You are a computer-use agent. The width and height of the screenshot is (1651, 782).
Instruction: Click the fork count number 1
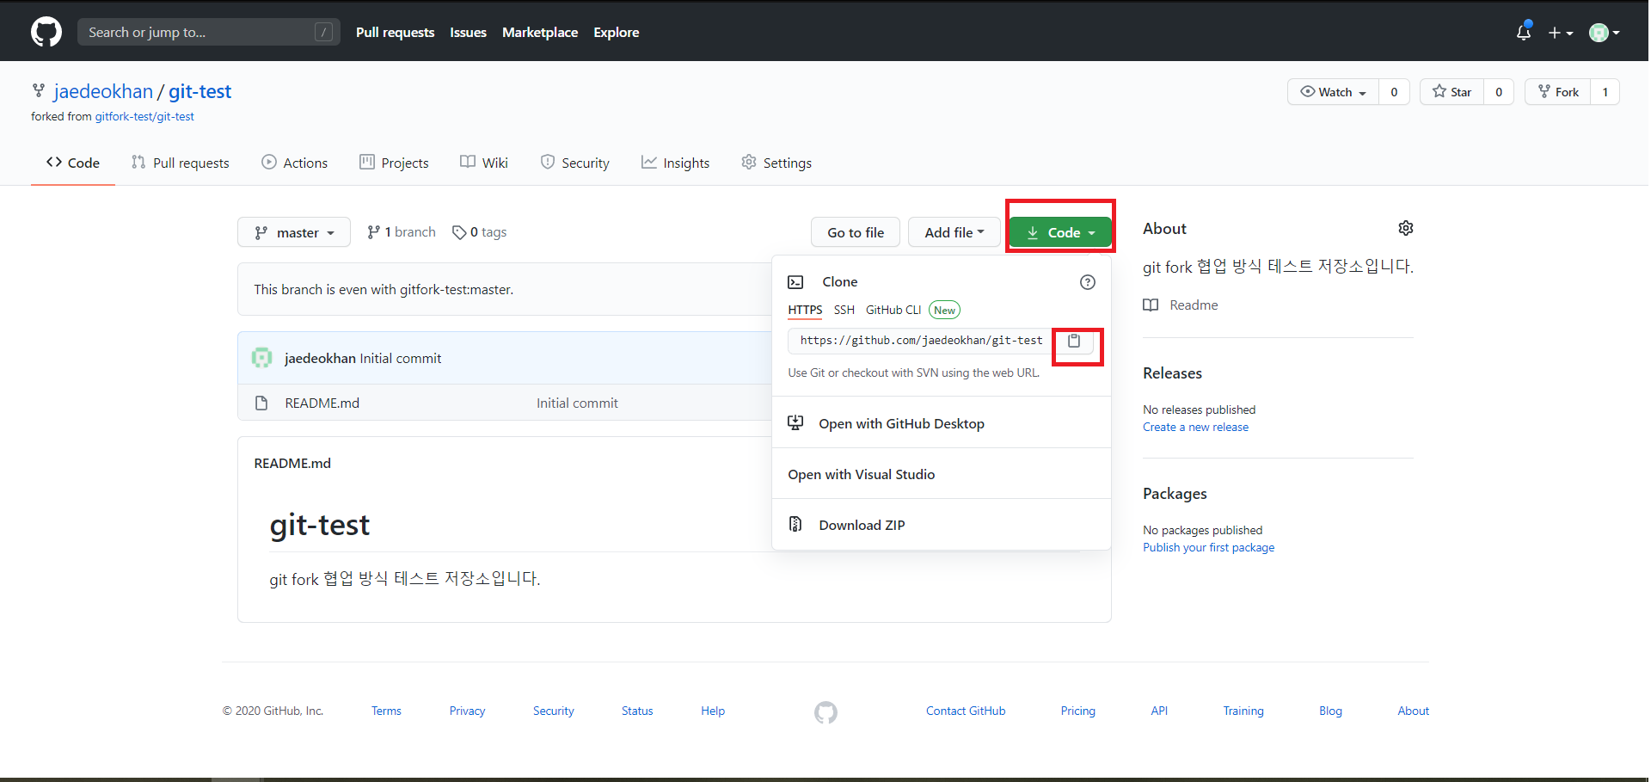(x=1605, y=92)
